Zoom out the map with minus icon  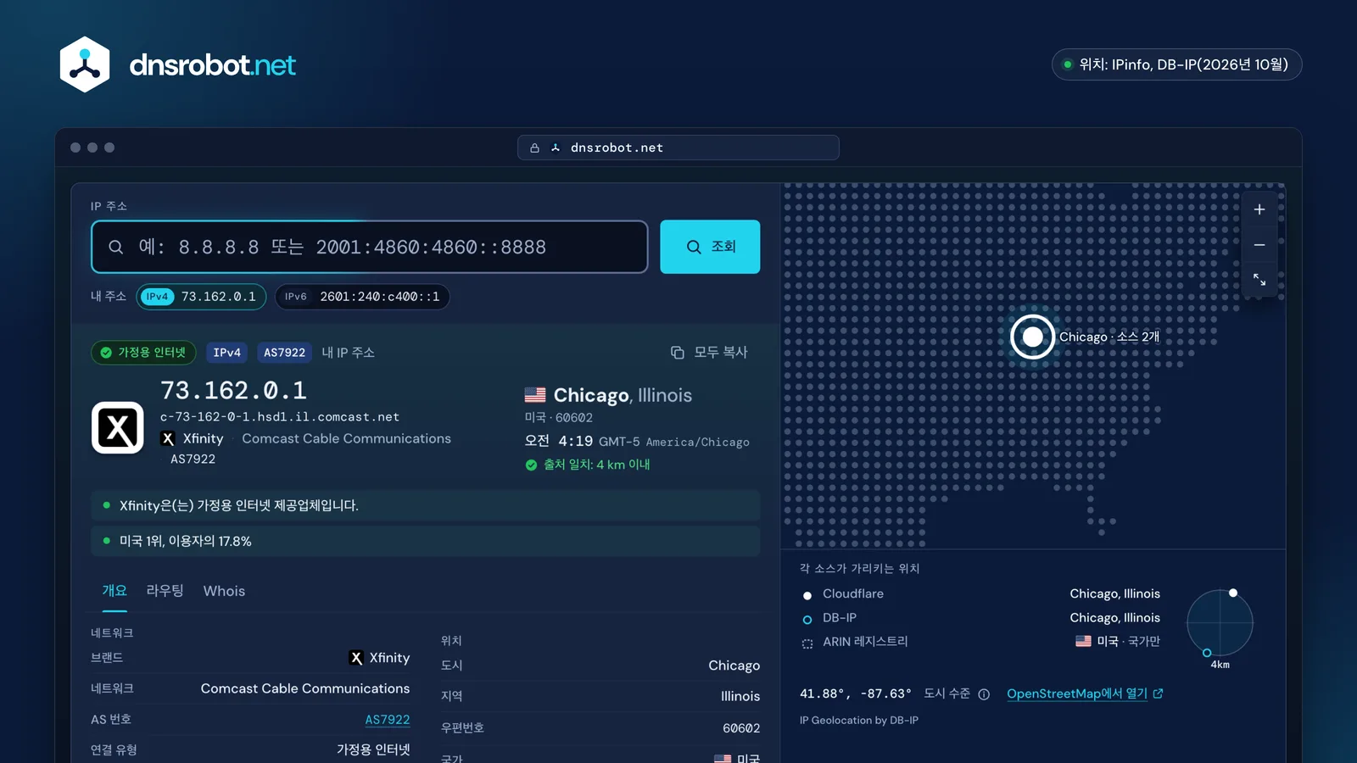[1259, 245]
